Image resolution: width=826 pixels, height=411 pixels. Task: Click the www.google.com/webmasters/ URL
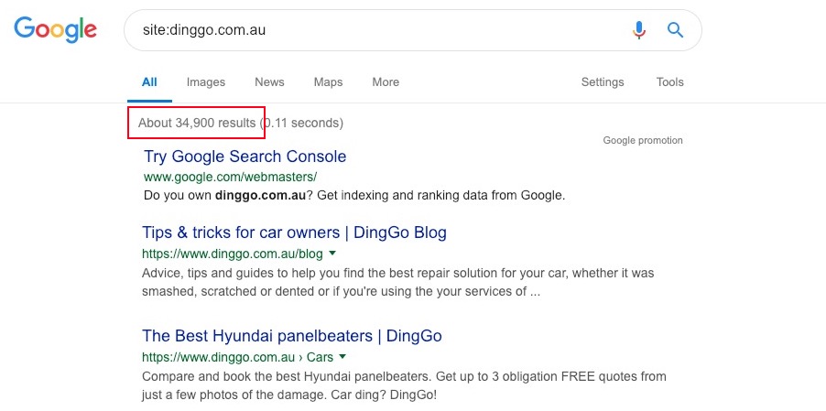pos(230,177)
